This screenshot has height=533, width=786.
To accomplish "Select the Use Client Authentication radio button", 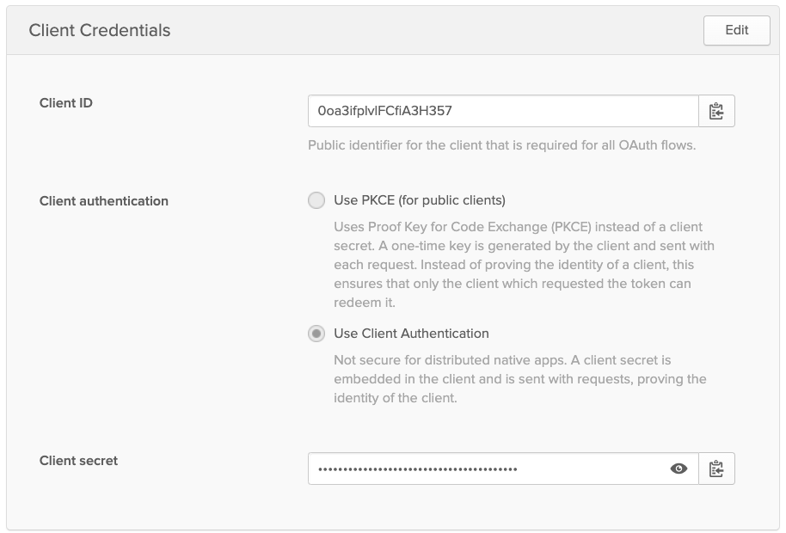I will (316, 334).
